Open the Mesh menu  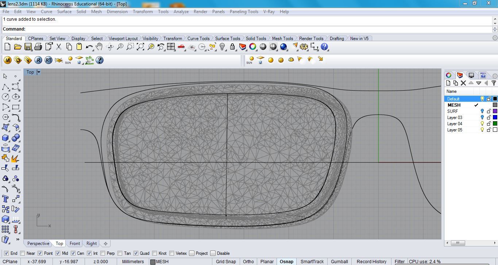[x=96, y=11]
